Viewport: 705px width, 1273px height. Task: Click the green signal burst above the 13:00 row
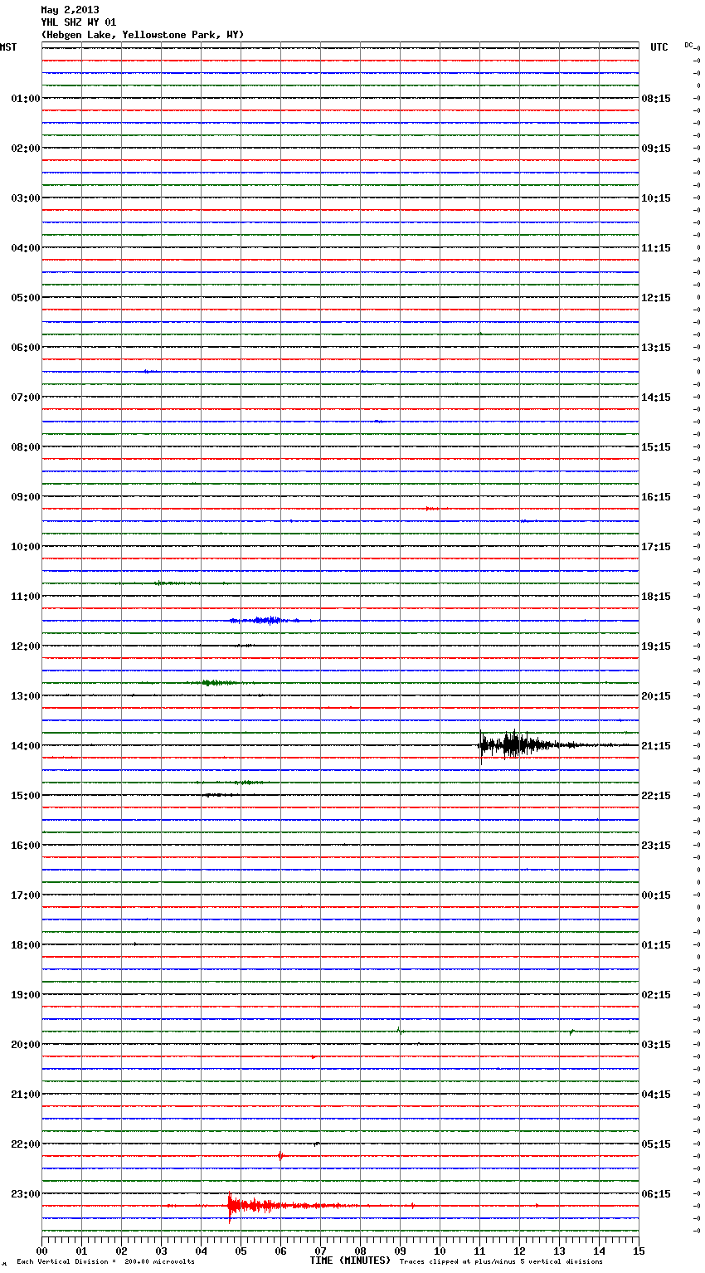217,683
